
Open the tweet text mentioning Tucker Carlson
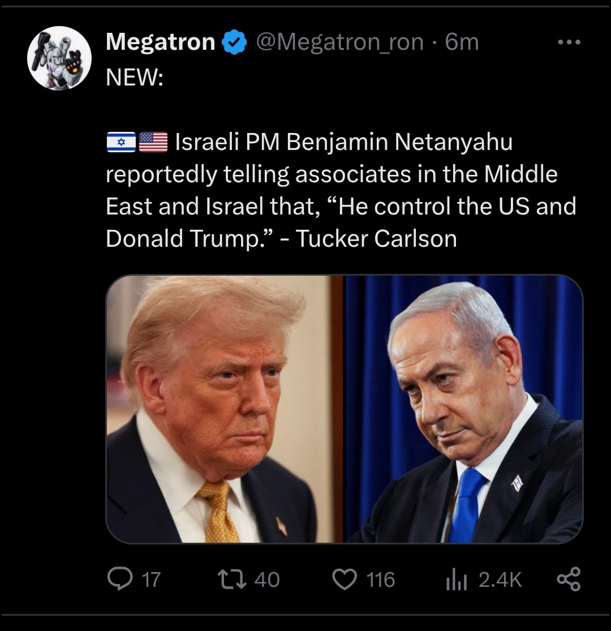[341, 190]
